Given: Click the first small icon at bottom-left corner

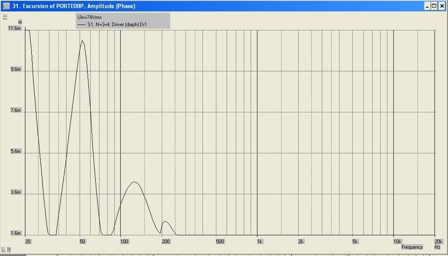Looking at the screenshot, I should (x=4, y=248).
